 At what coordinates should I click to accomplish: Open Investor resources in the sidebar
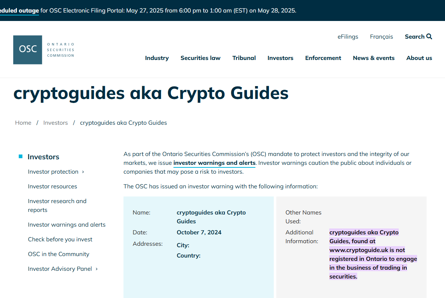(53, 186)
